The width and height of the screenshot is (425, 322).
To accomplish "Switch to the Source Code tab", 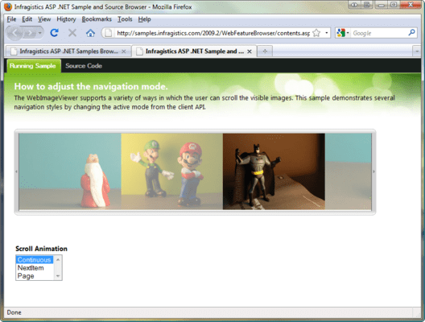I will pyautogui.click(x=84, y=66).
